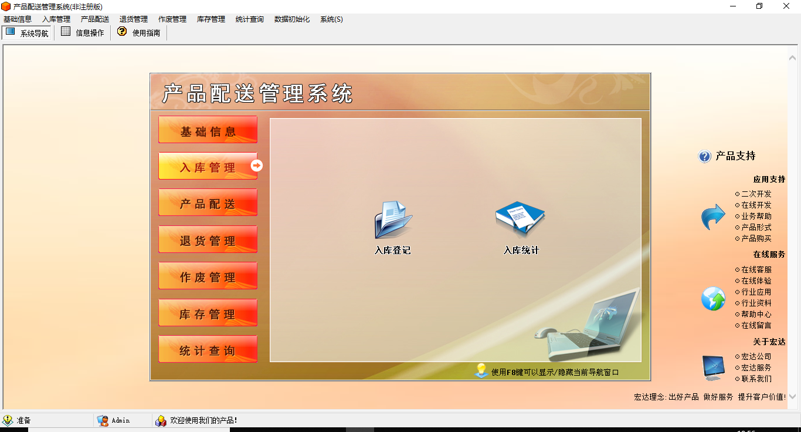The height and width of the screenshot is (432, 801).
Task: Open the 产品配送 menu bar item
Action: 95,19
